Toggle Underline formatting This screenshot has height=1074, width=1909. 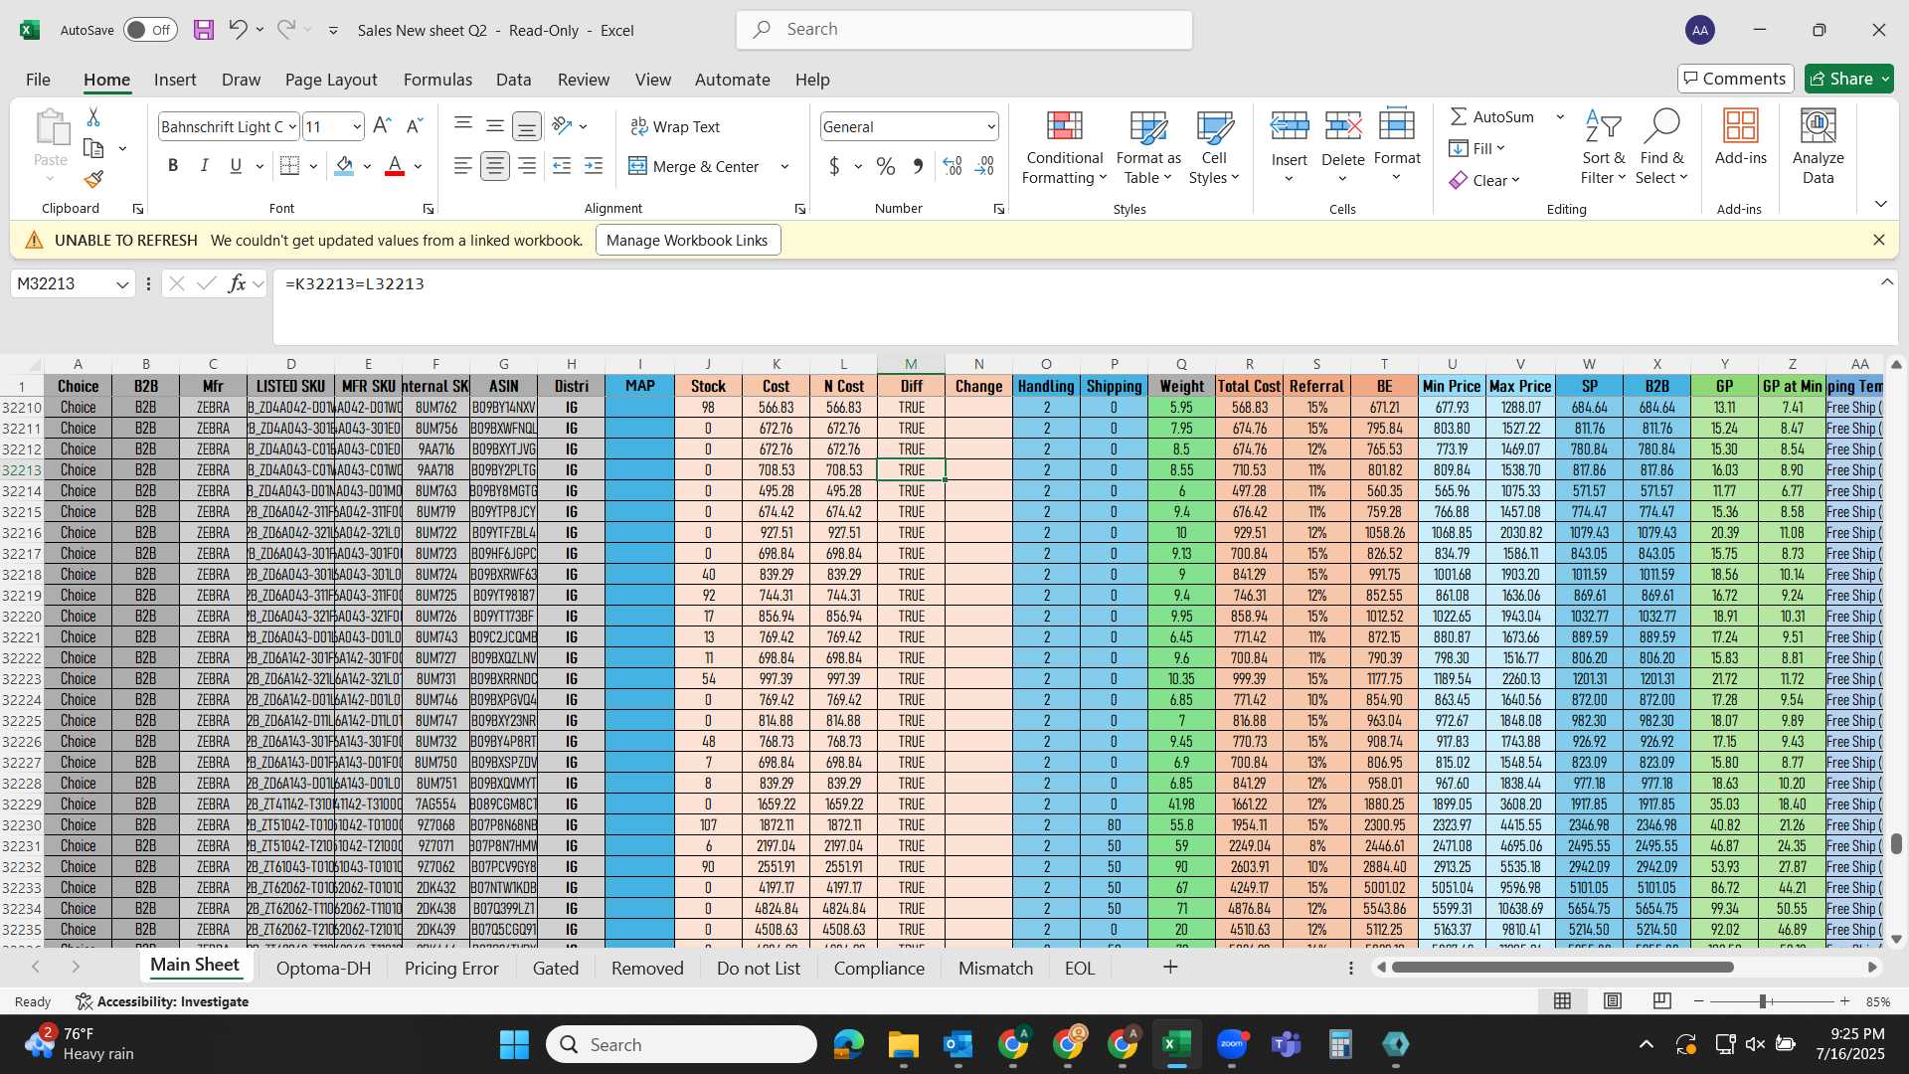236,166
